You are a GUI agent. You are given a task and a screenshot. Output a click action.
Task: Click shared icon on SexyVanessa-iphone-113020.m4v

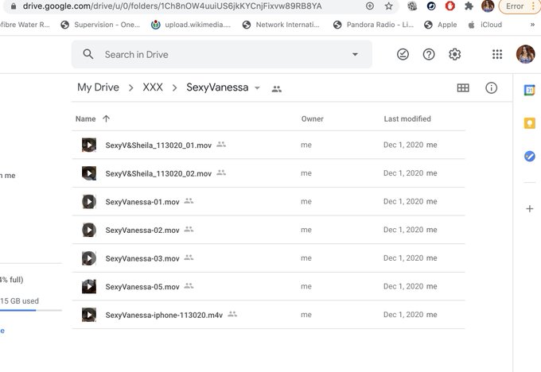232,314
